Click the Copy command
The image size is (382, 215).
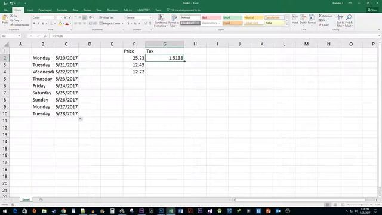[15, 20]
